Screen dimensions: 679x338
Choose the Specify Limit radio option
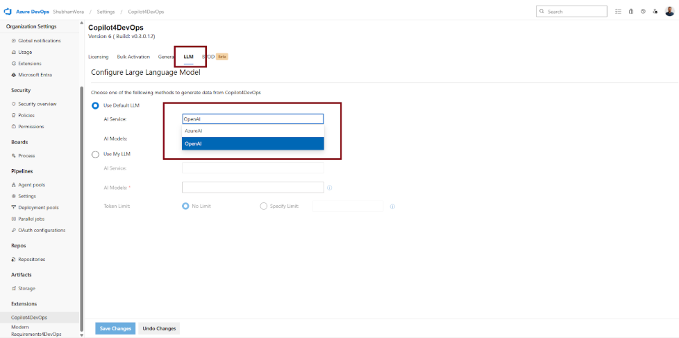(x=263, y=206)
